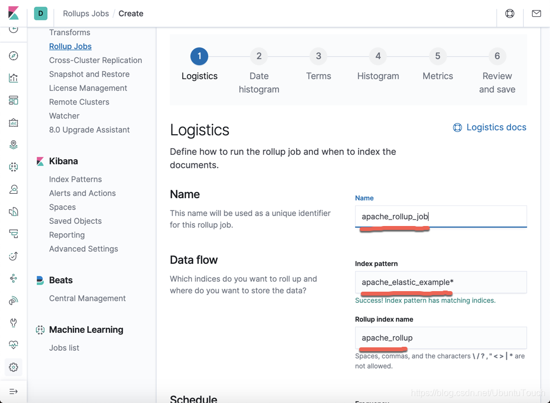Open Remote Clusters
This screenshot has width=550, height=403.
pyautogui.click(x=79, y=102)
